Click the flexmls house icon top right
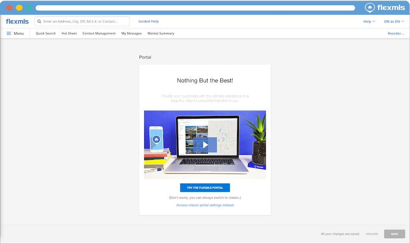This screenshot has width=410, height=244. (370, 7)
